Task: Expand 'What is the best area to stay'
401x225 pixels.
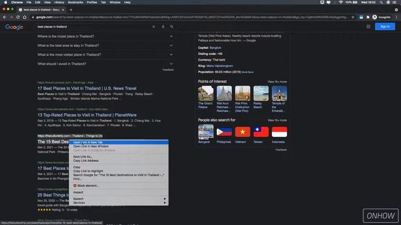Action: coord(105,46)
